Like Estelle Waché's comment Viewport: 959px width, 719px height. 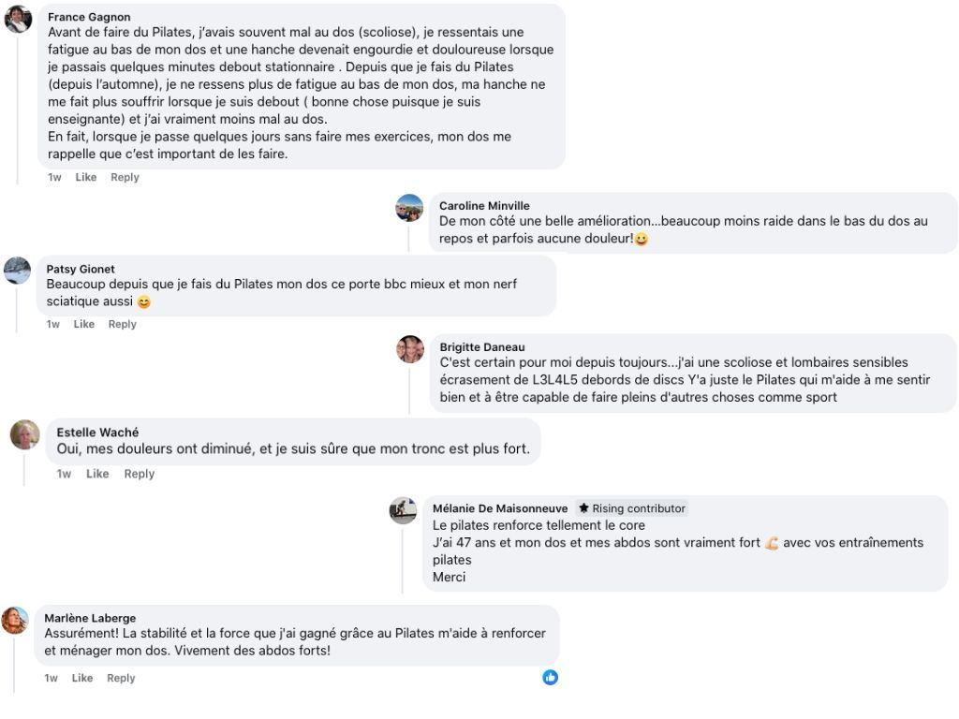(97, 474)
